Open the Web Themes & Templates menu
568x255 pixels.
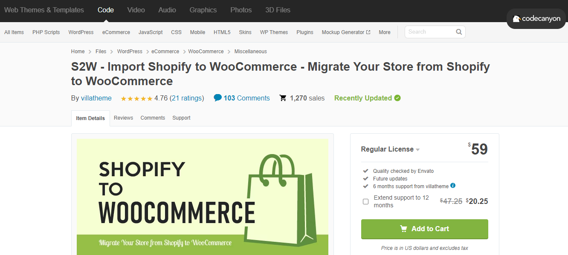(x=44, y=10)
